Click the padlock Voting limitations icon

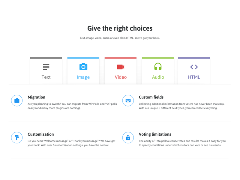128,138
